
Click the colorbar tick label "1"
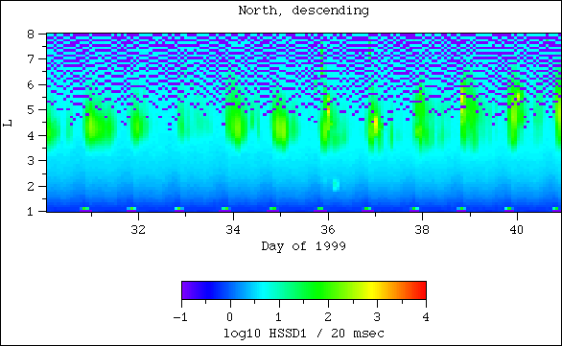pos(278,317)
